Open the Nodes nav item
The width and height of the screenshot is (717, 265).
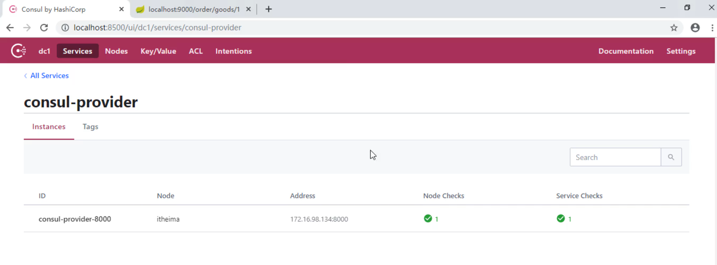(x=116, y=51)
